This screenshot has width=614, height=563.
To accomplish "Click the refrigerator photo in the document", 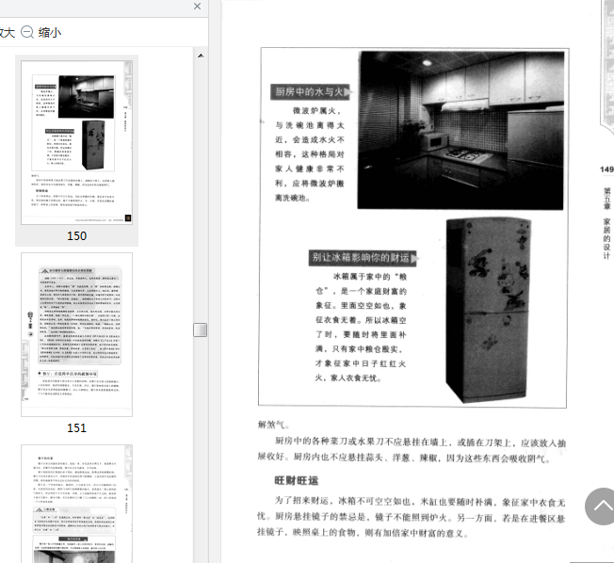I will click(488, 311).
